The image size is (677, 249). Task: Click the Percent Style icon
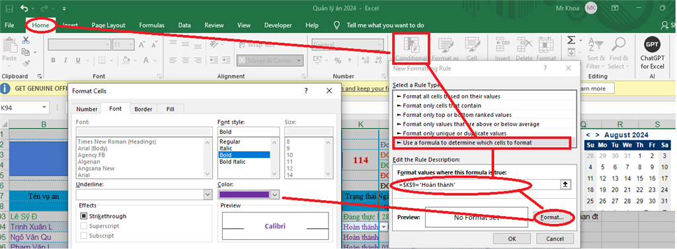click(338, 60)
